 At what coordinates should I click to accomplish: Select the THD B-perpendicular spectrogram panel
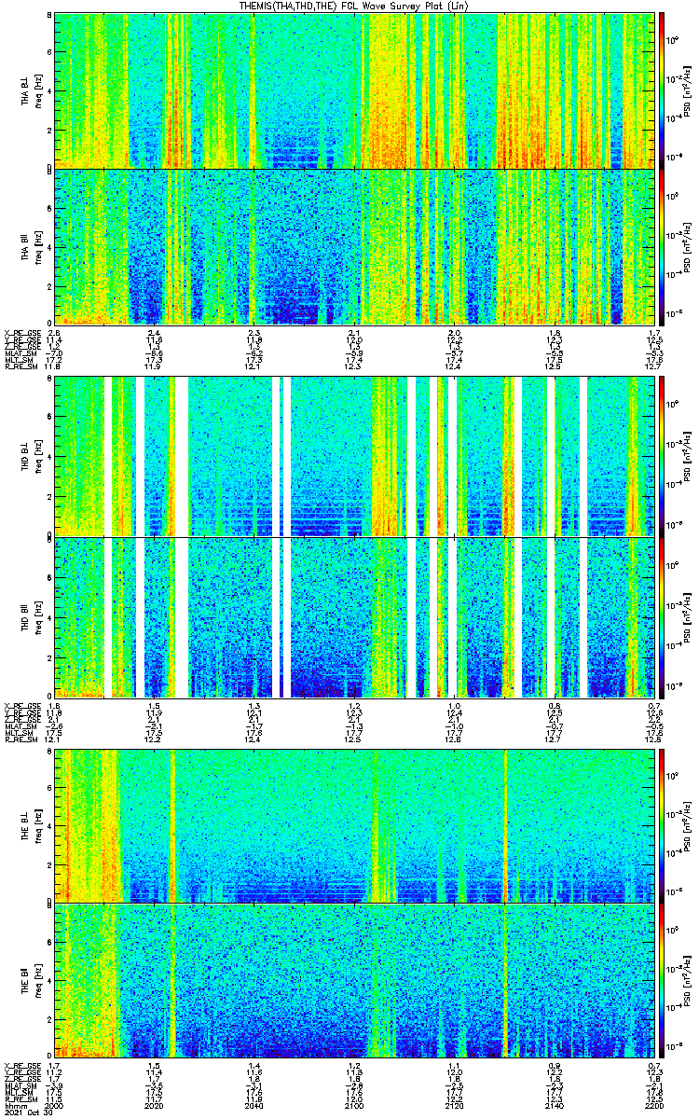coord(356,456)
